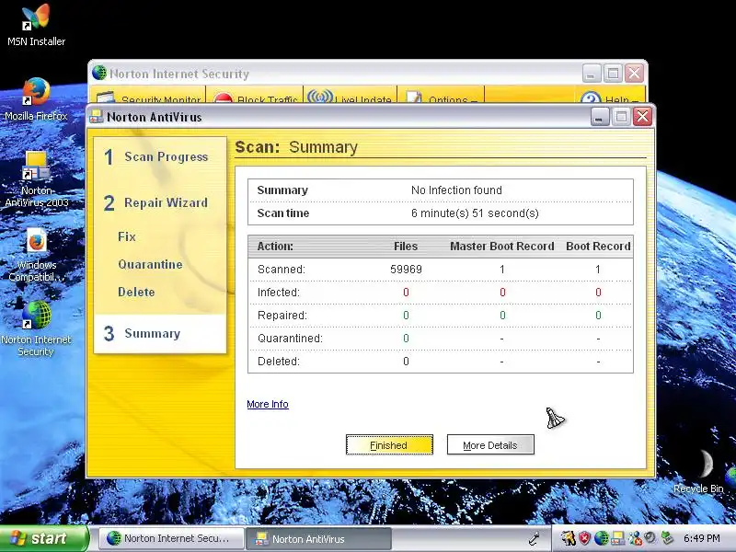Click the grey speaker volume tray icon
This screenshot has height=552, width=736.
pos(650,538)
